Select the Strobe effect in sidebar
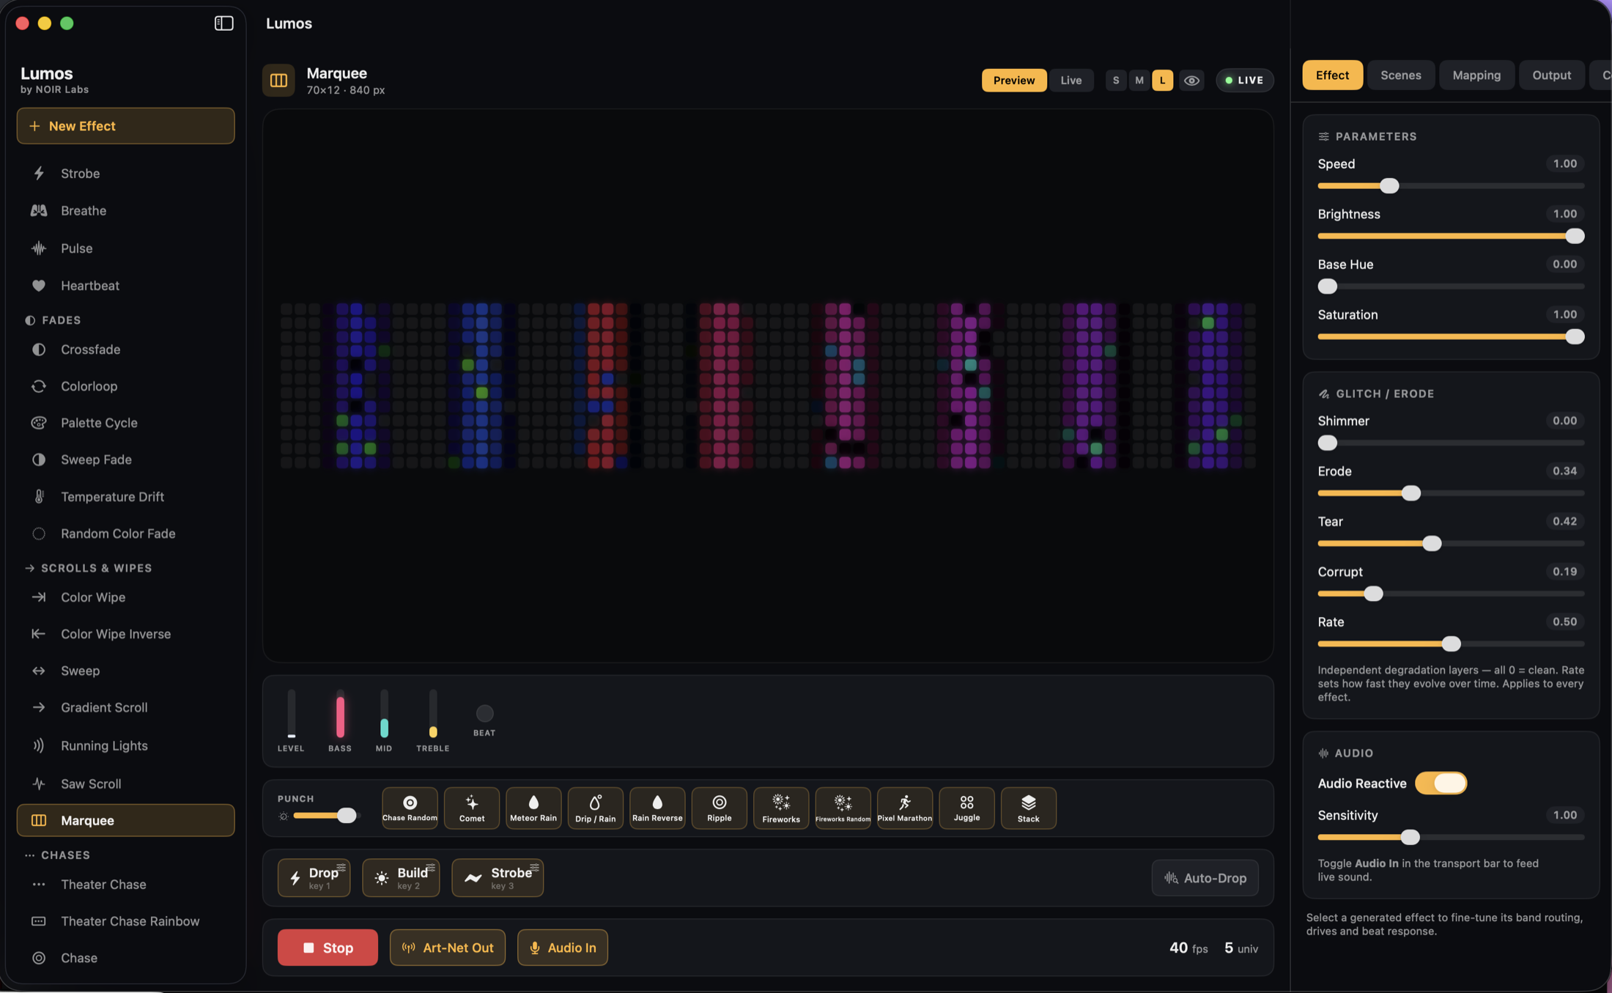Viewport: 1612px width, 993px height. tap(125, 173)
